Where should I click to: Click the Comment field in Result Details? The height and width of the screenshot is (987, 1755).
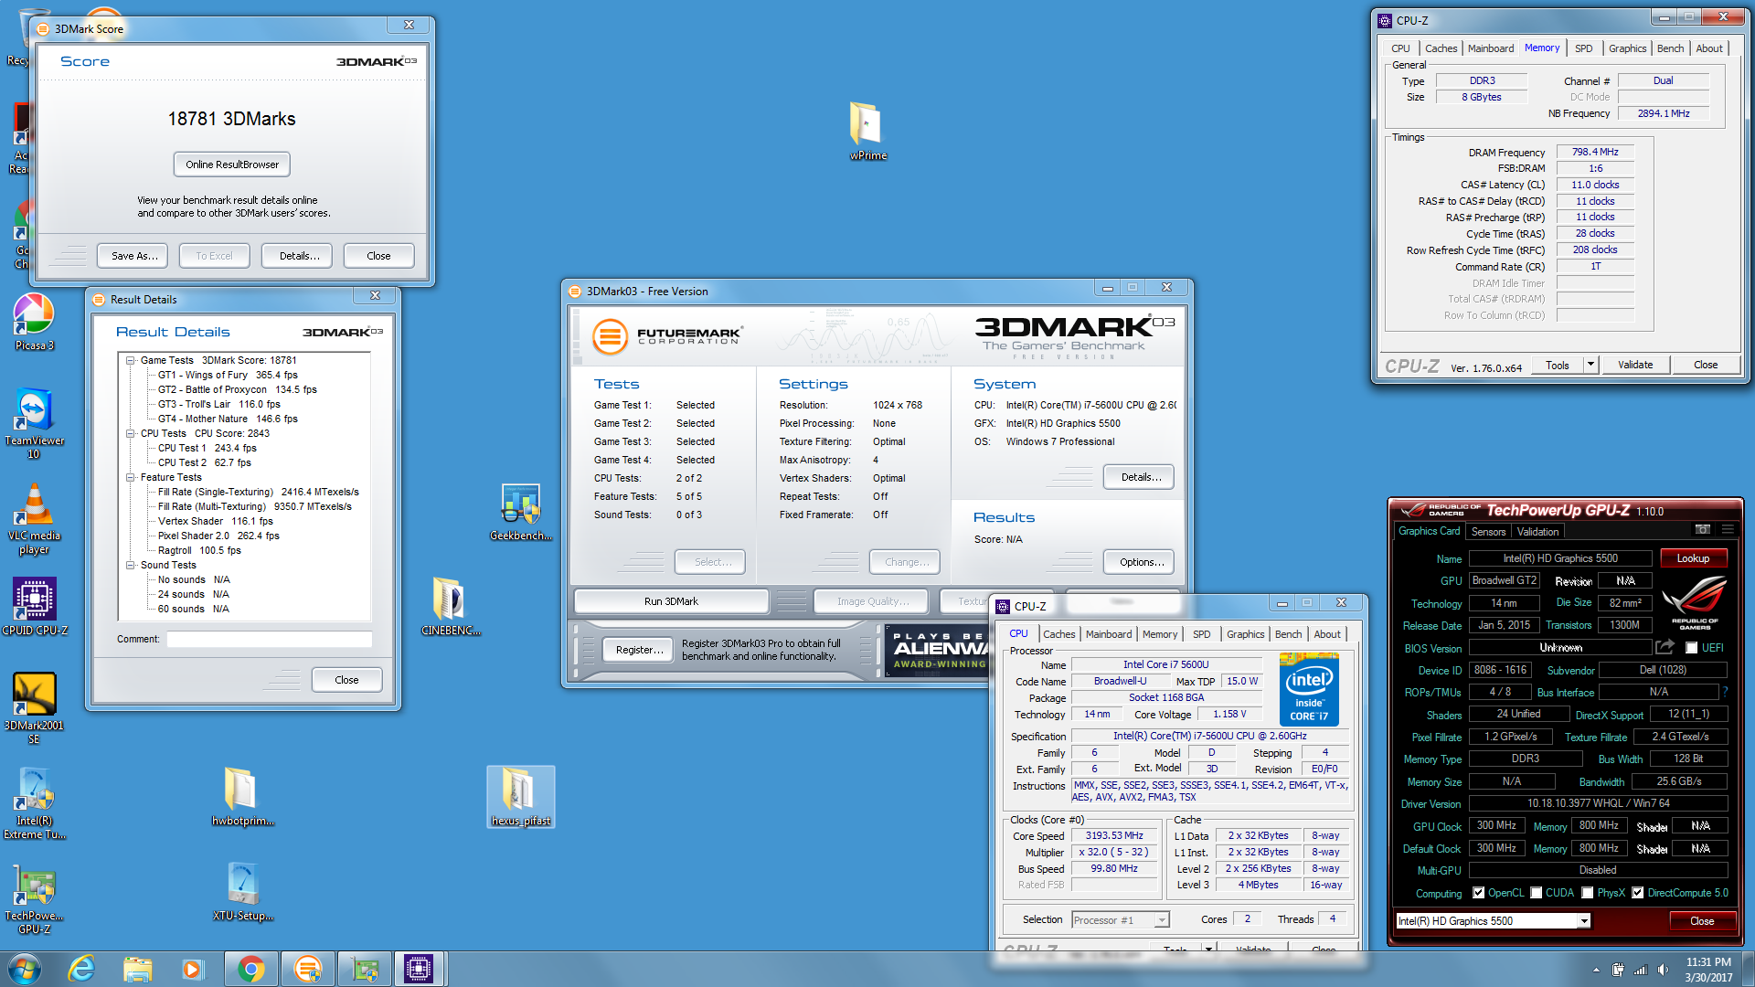[x=270, y=639]
